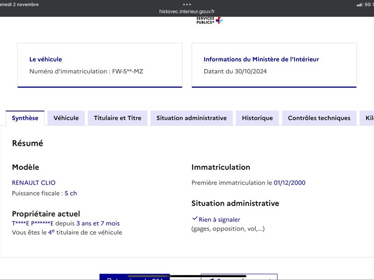Screen dimensions: 374x280
Task: Click the checkmark next to Rien à signaler
Action: [x=194, y=218]
